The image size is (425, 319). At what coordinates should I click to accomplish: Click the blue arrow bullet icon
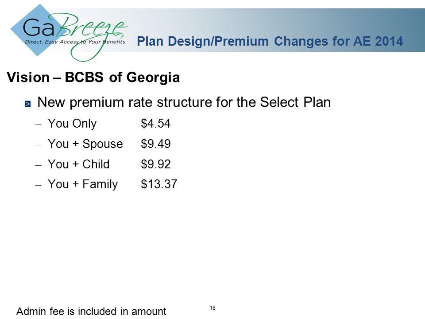27,104
